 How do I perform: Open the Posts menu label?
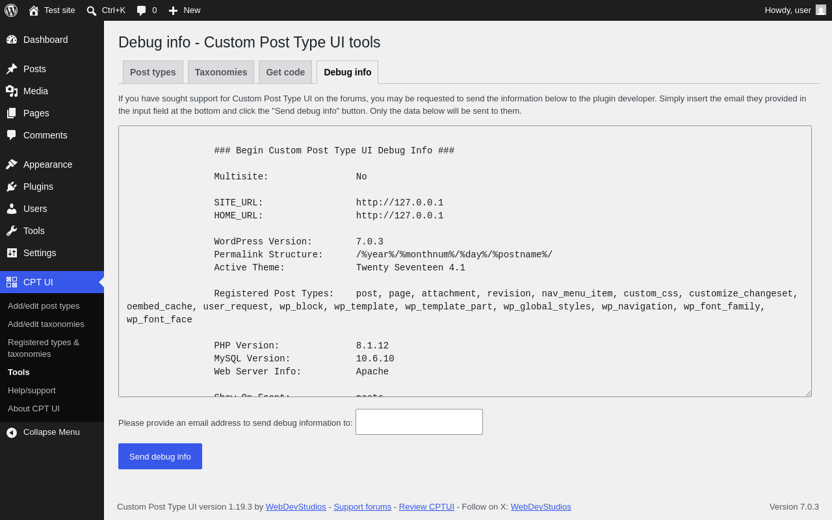[x=34, y=69]
